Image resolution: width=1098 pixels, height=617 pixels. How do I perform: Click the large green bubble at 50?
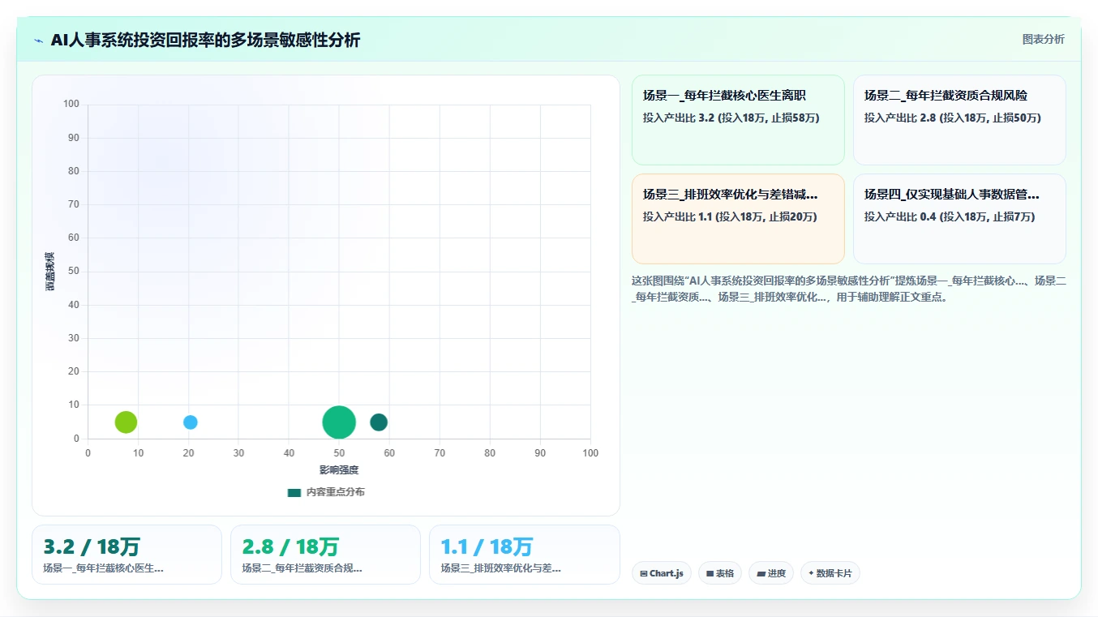pyautogui.click(x=339, y=422)
